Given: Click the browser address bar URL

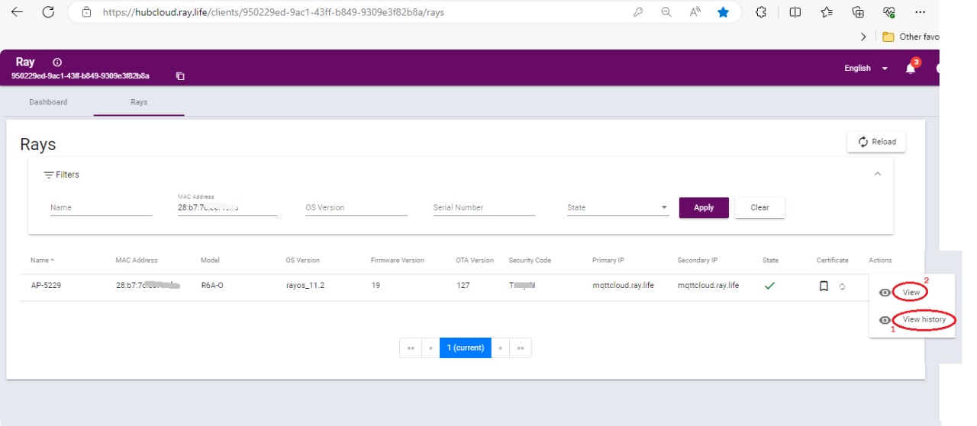Looking at the screenshot, I should pyautogui.click(x=273, y=12).
